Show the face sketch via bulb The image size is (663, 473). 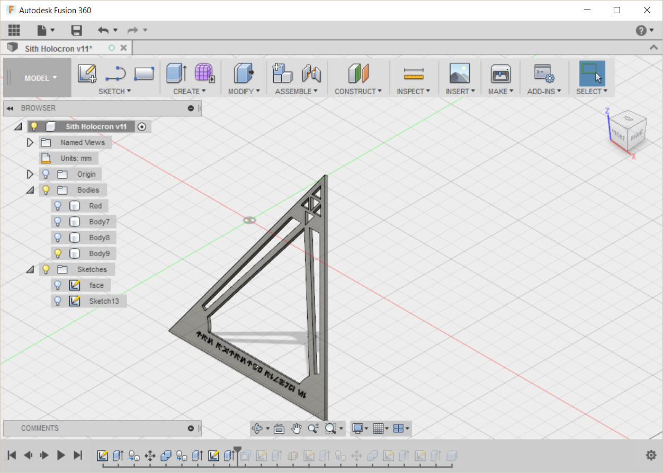tap(58, 285)
